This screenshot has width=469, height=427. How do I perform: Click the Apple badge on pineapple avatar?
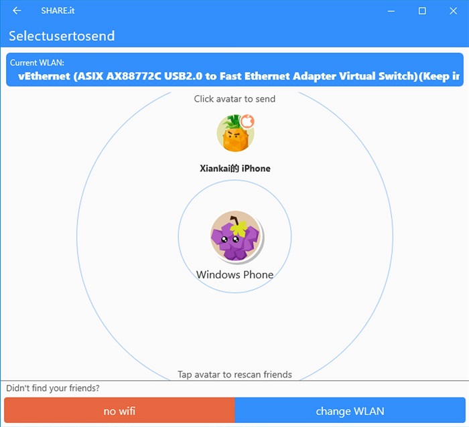[x=248, y=121]
